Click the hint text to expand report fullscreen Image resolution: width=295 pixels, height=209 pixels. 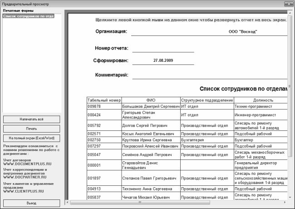pos(191,20)
